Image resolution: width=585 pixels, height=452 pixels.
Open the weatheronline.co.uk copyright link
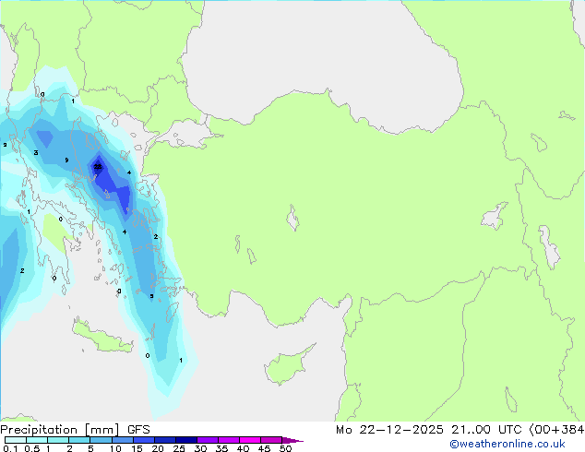(x=507, y=444)
